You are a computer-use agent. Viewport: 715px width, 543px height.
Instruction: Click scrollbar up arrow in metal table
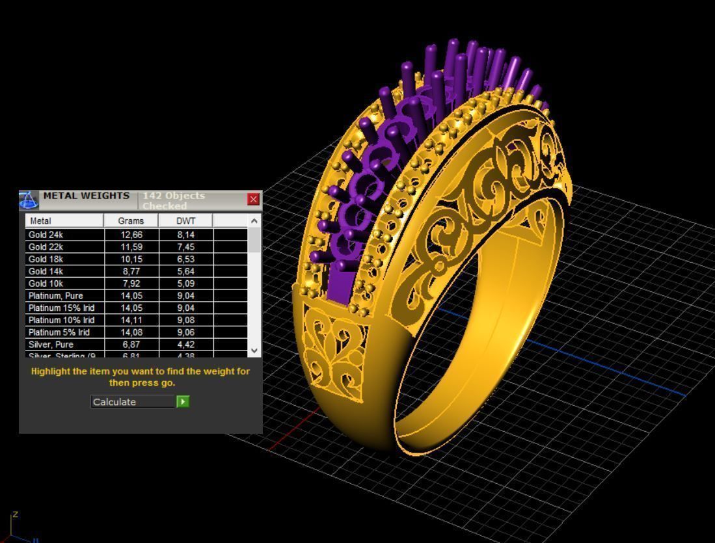pos(254,220)
